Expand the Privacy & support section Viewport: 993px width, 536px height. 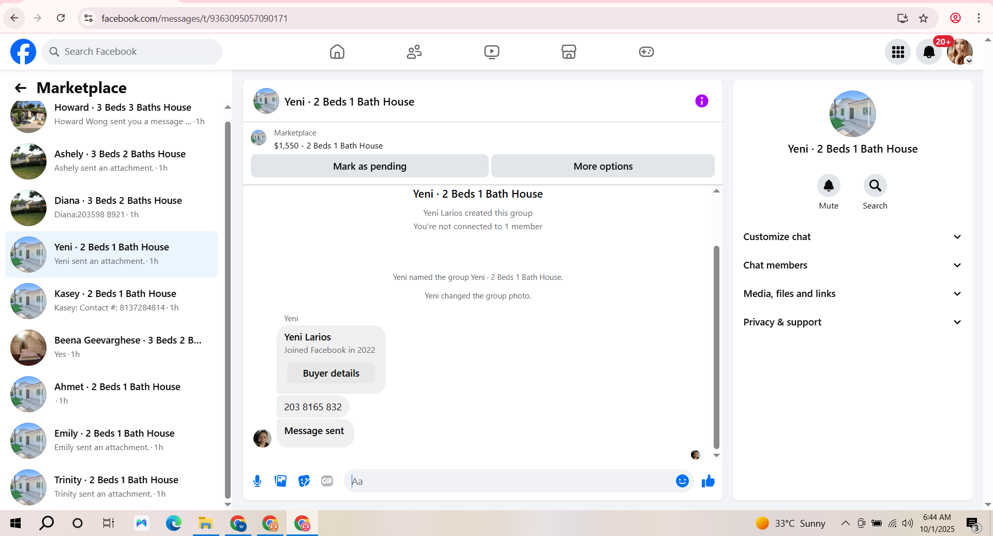[852, 322]
